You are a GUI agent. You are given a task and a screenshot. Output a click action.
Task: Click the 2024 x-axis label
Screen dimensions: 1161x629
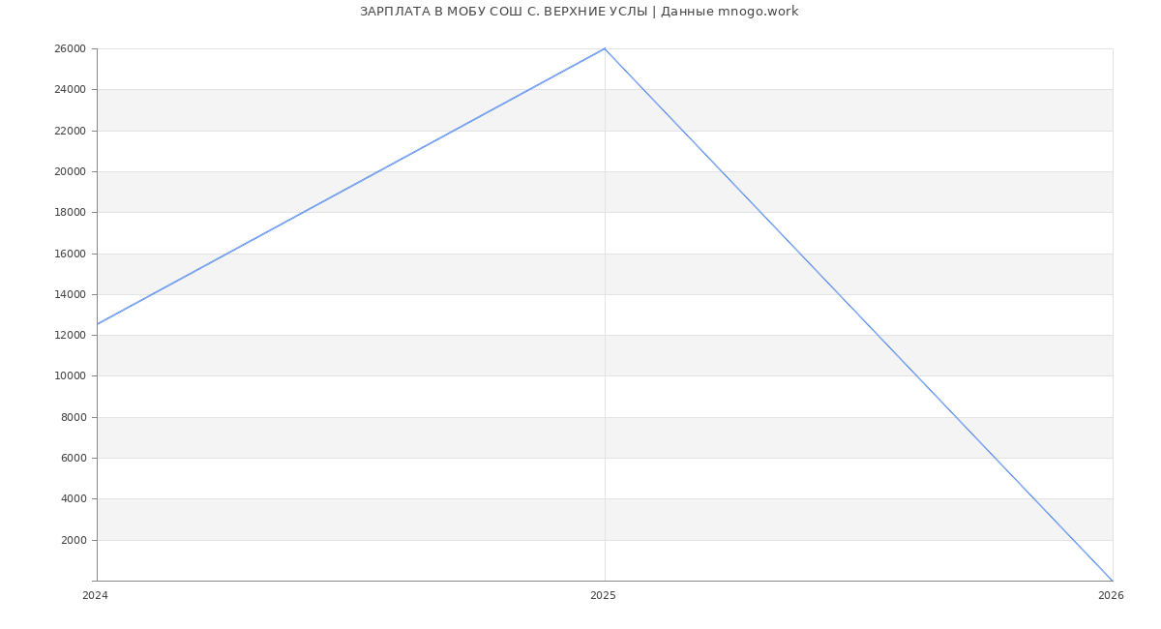click(x=95, y=596)
